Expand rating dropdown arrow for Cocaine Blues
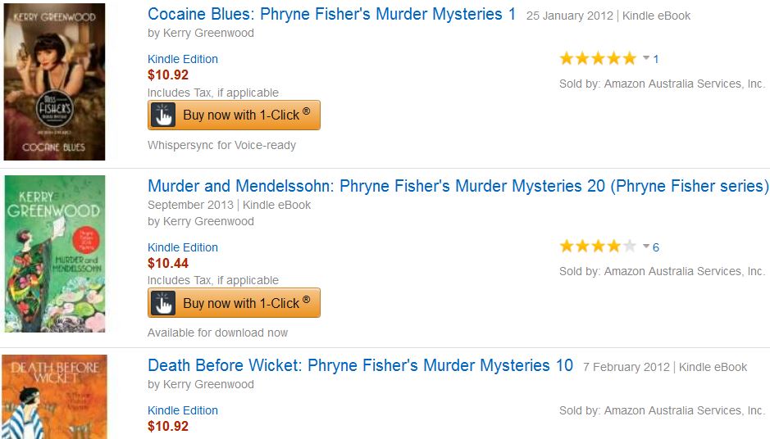Viewport: 770px width, 439px height. point(646,58)
